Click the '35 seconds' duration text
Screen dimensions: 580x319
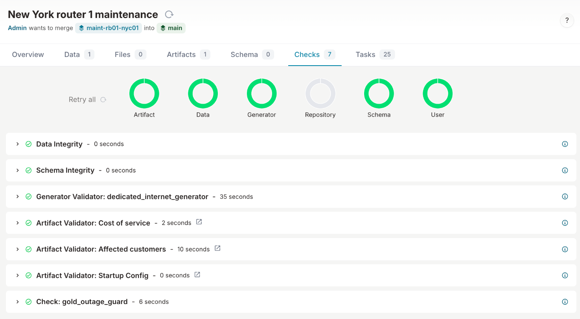(236, 197)
